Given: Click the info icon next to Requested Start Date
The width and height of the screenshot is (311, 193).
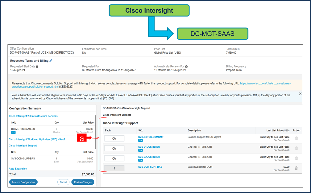Looking at the screenshot, I should (37, 67).
